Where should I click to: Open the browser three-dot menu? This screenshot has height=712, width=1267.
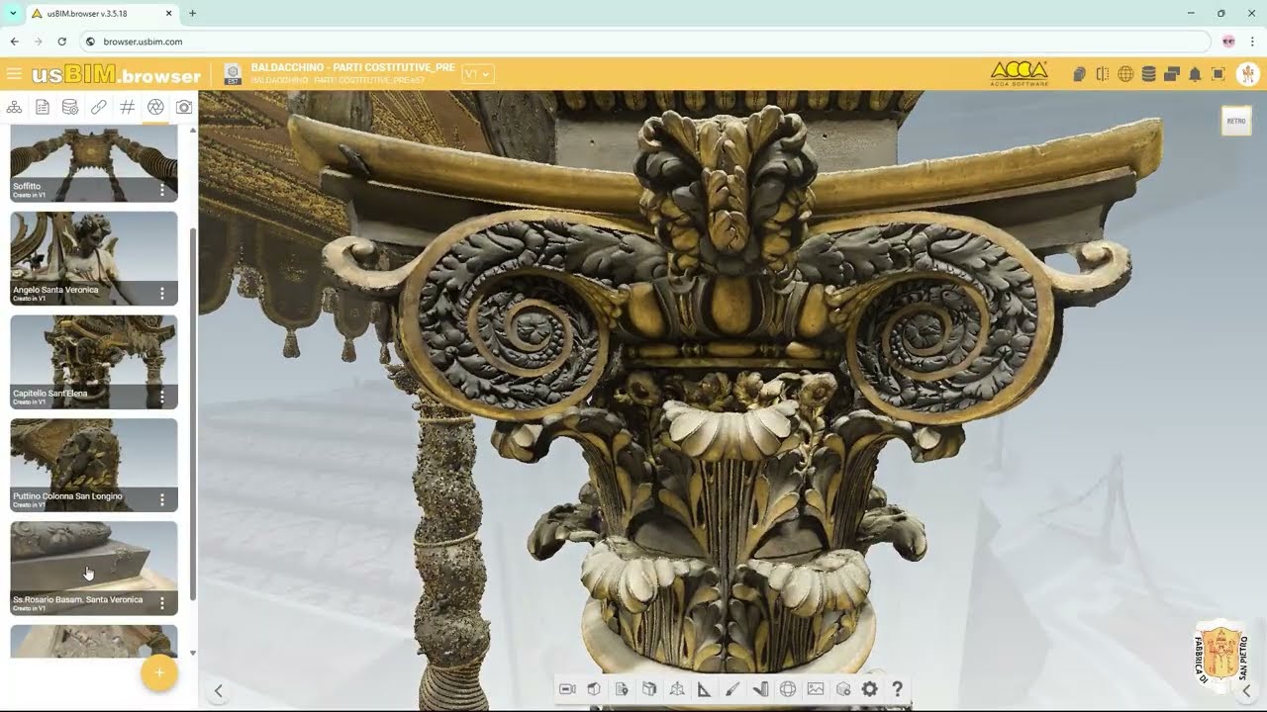(x=1252, y=42)
